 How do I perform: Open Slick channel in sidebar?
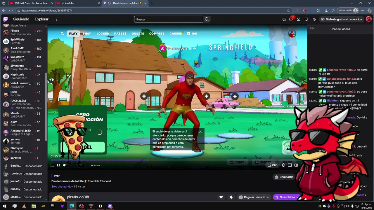coord(23,94)
